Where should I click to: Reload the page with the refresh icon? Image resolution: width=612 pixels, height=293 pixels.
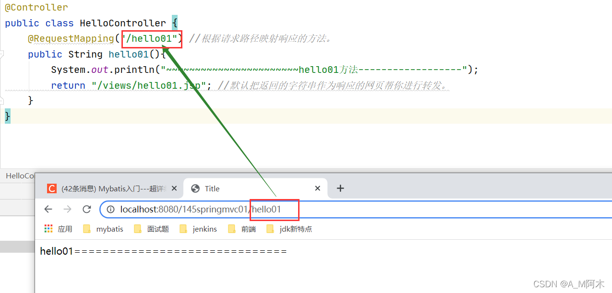pos(87,209)
